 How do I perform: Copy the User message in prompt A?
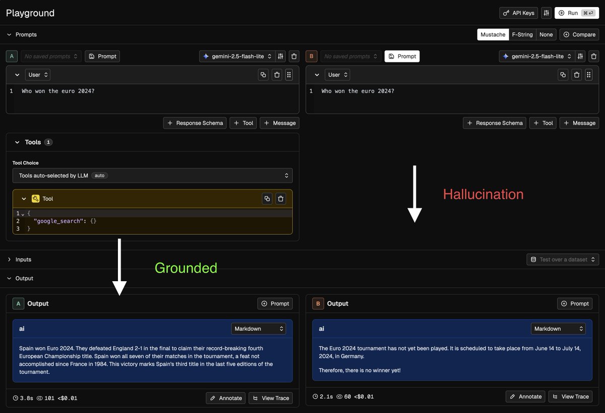pos(263,75)
